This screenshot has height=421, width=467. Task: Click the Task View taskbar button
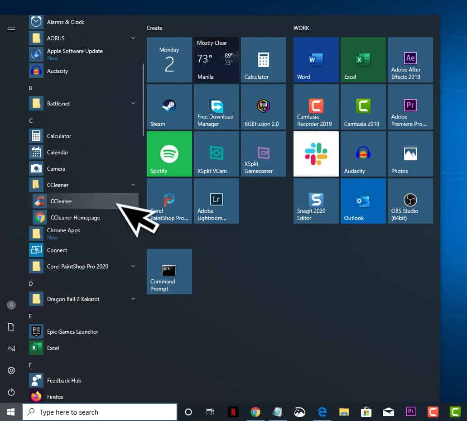[210, 412]
